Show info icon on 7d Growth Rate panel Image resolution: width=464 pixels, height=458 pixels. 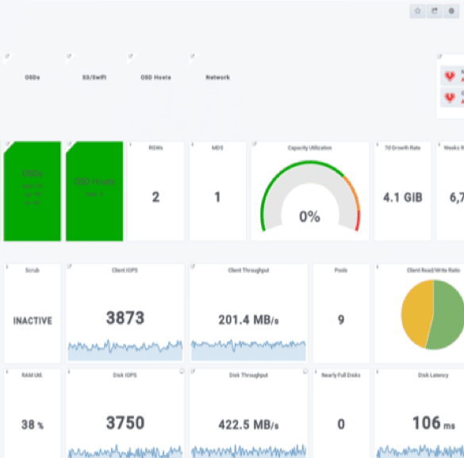378,144
